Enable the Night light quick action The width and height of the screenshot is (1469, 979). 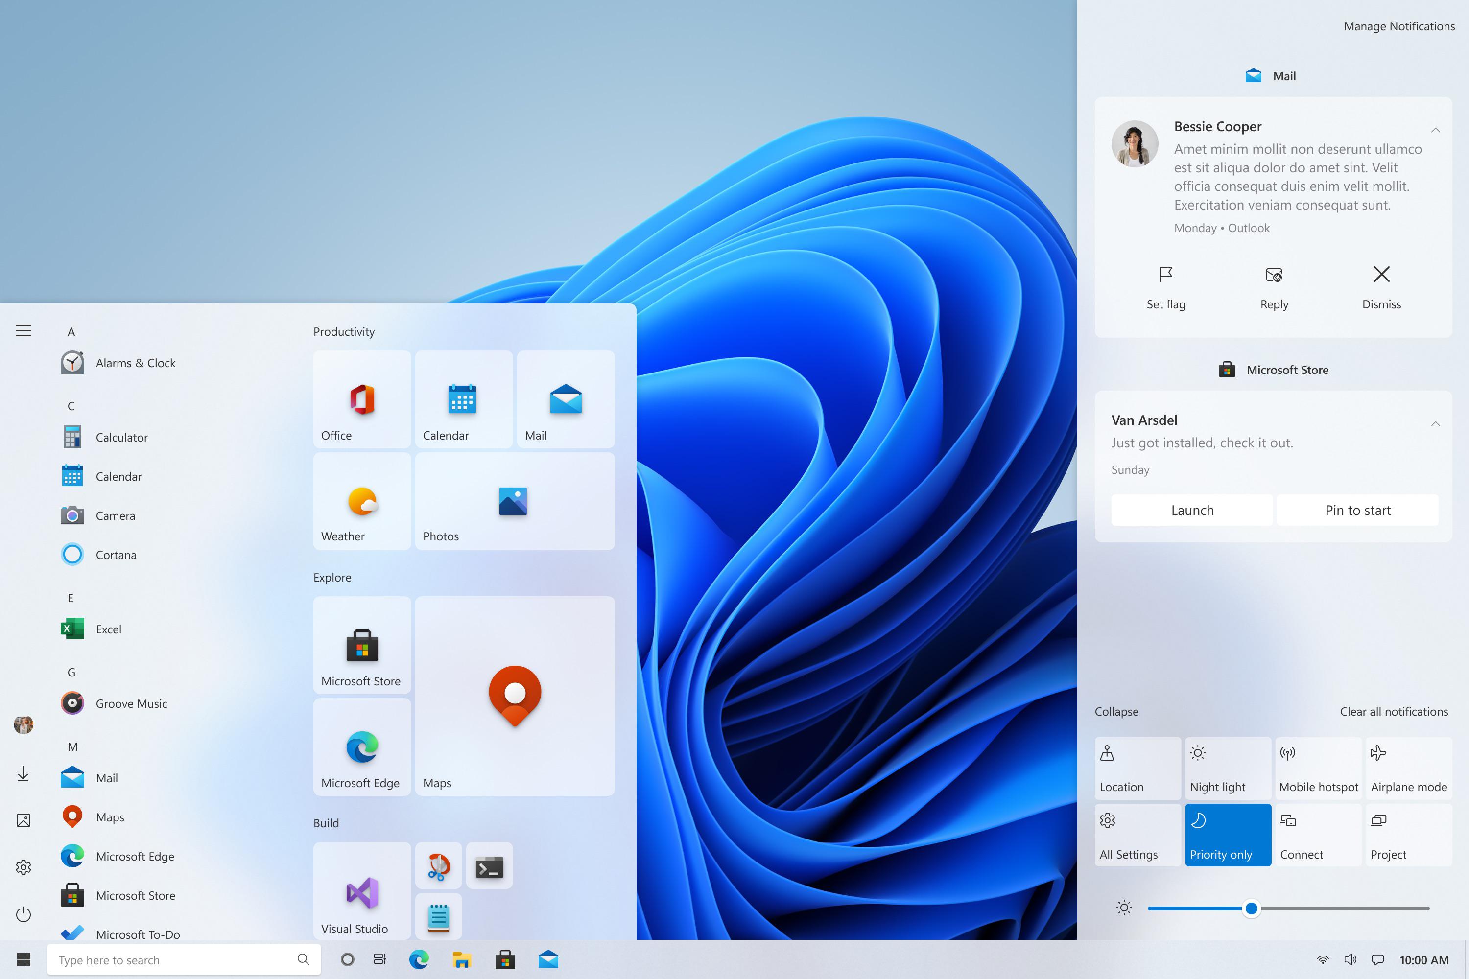(x=1227, y=768)
